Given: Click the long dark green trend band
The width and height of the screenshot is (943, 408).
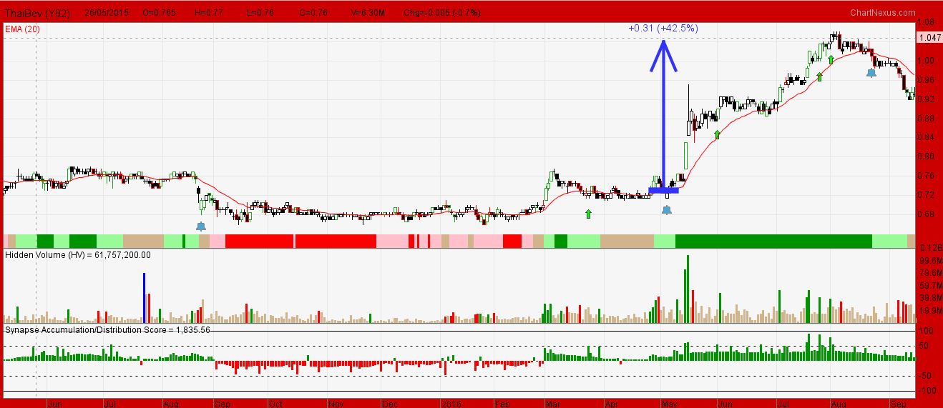Looking at the screenshot, I should [x=773, y=241].
